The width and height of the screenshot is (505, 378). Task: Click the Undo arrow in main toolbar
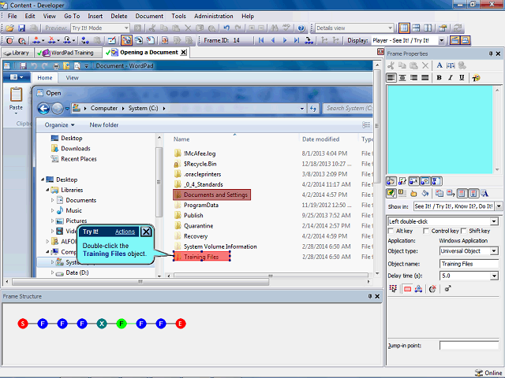[x=226, y=28]
